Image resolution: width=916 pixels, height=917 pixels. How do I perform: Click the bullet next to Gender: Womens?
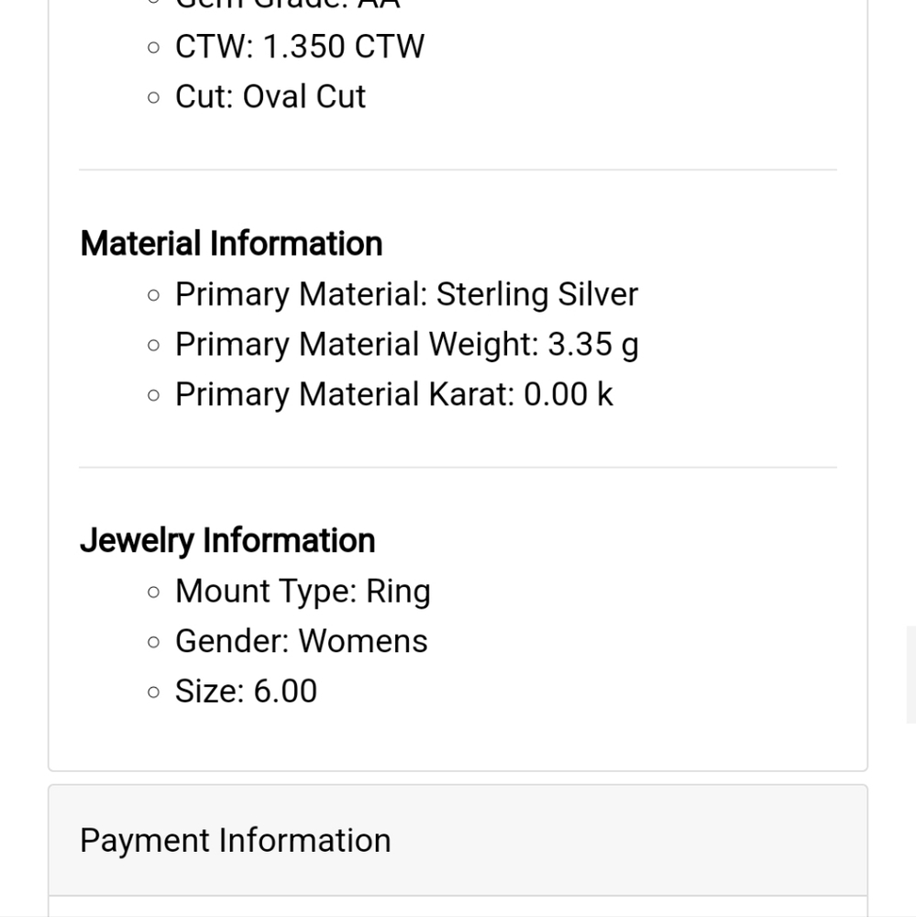(x=153, y=642)
